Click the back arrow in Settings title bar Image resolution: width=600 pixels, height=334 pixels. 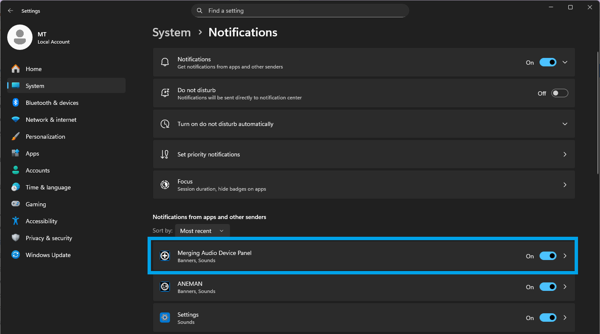pos(11,11)
